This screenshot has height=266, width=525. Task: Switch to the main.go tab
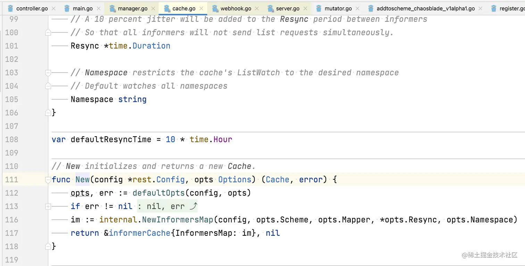pyautogui.click(x=83, y=8)
